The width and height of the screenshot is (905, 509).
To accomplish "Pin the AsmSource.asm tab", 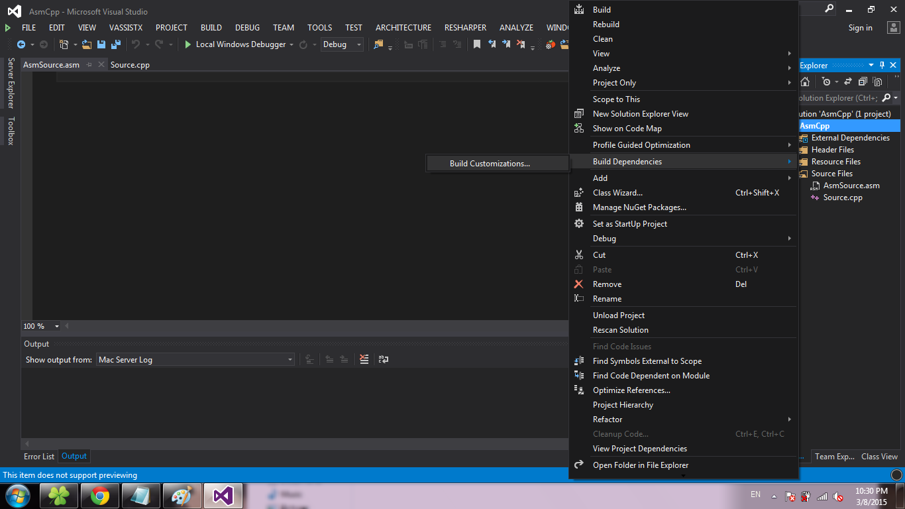I will click(x=89, y=65).
